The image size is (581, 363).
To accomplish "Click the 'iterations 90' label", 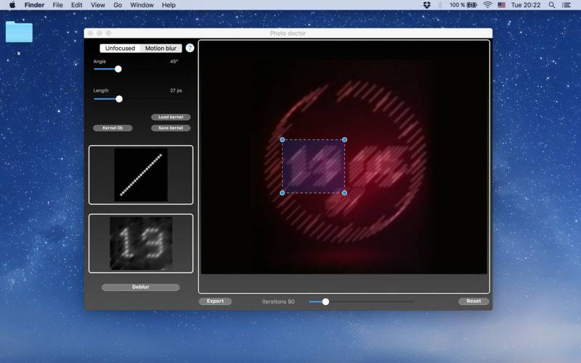I will coord(278,301).
